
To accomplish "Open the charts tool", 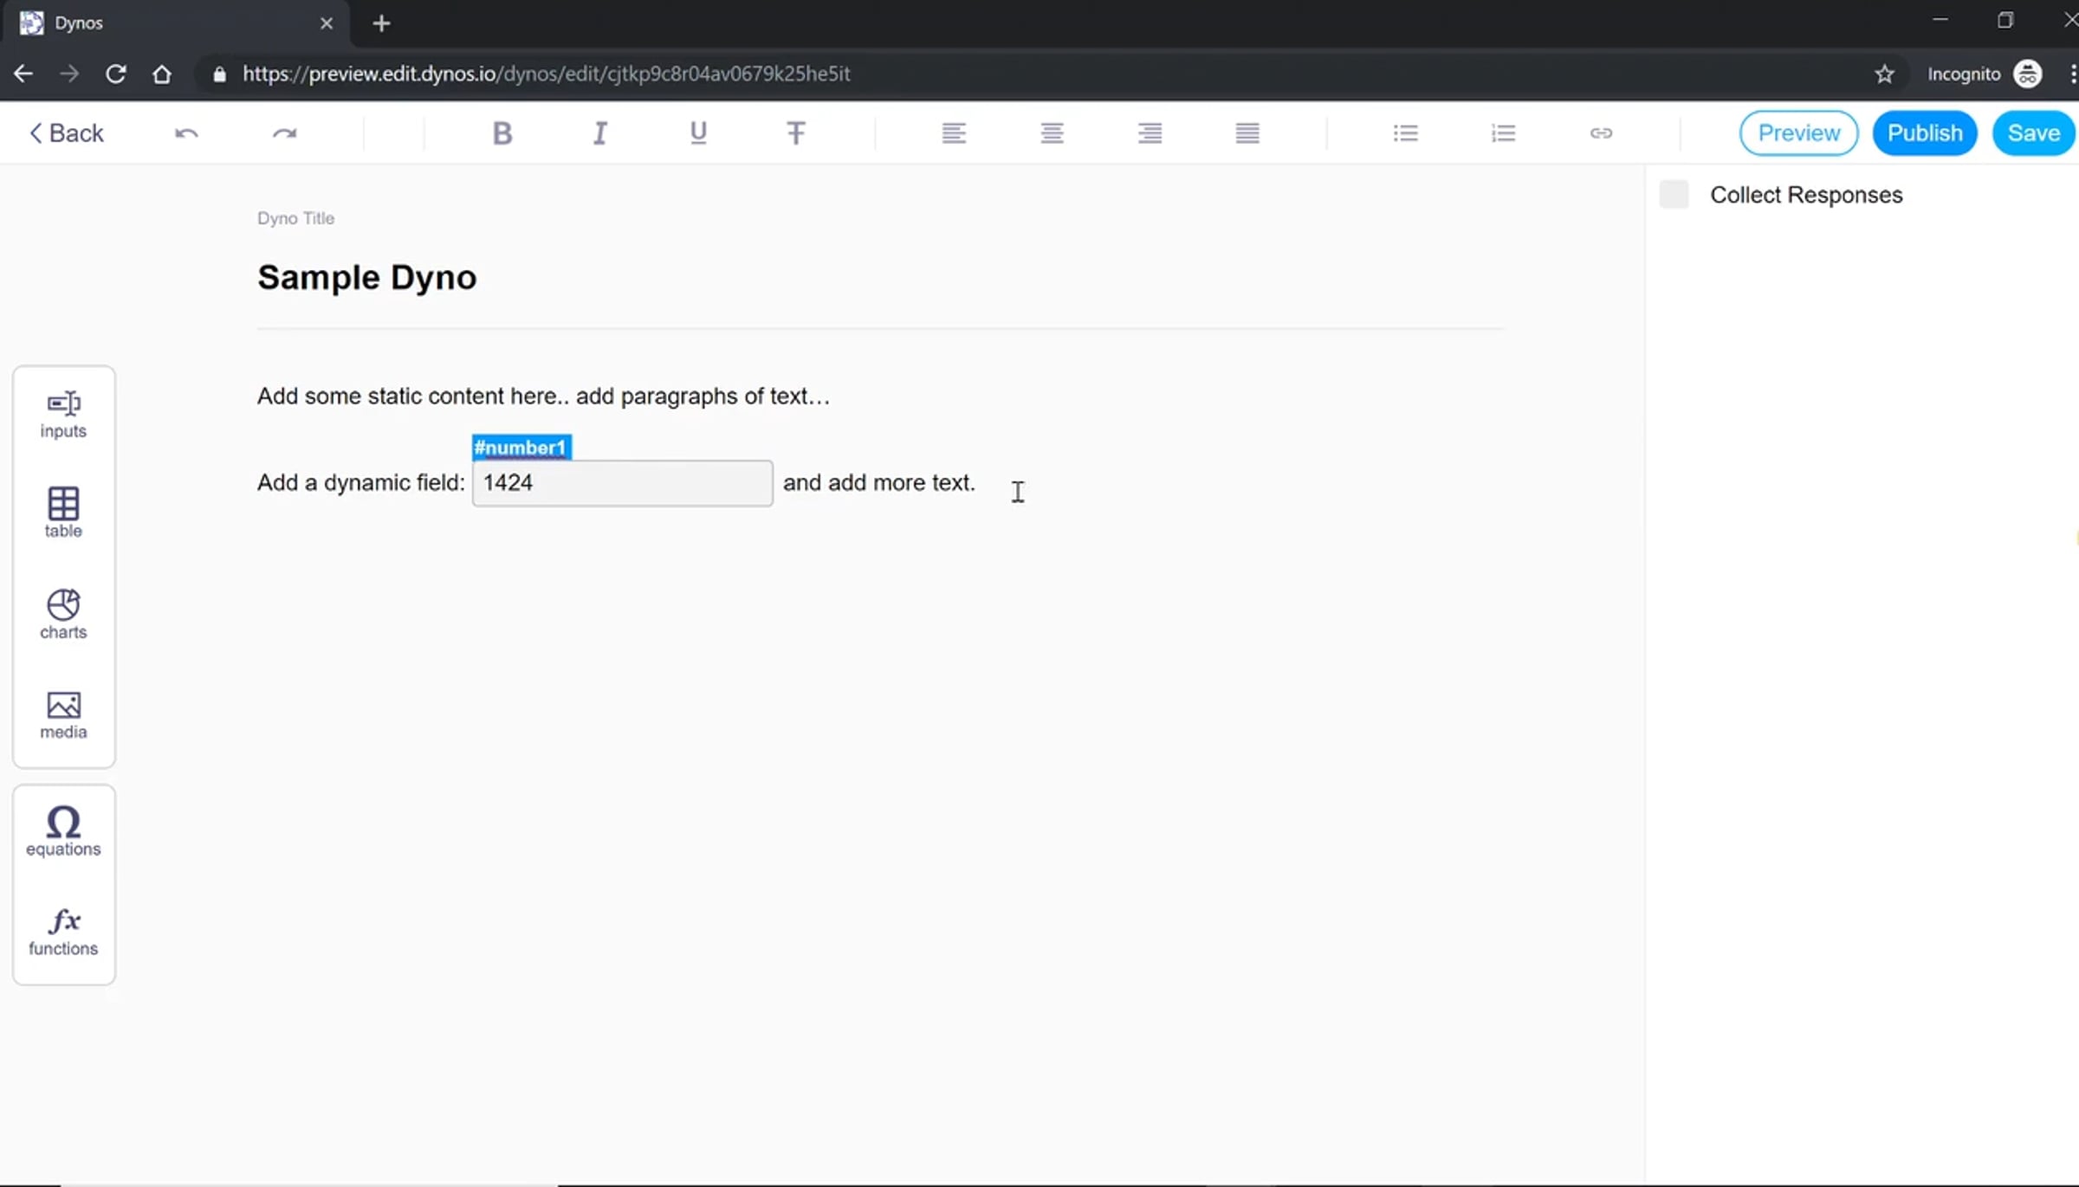I will coord(63,613).
